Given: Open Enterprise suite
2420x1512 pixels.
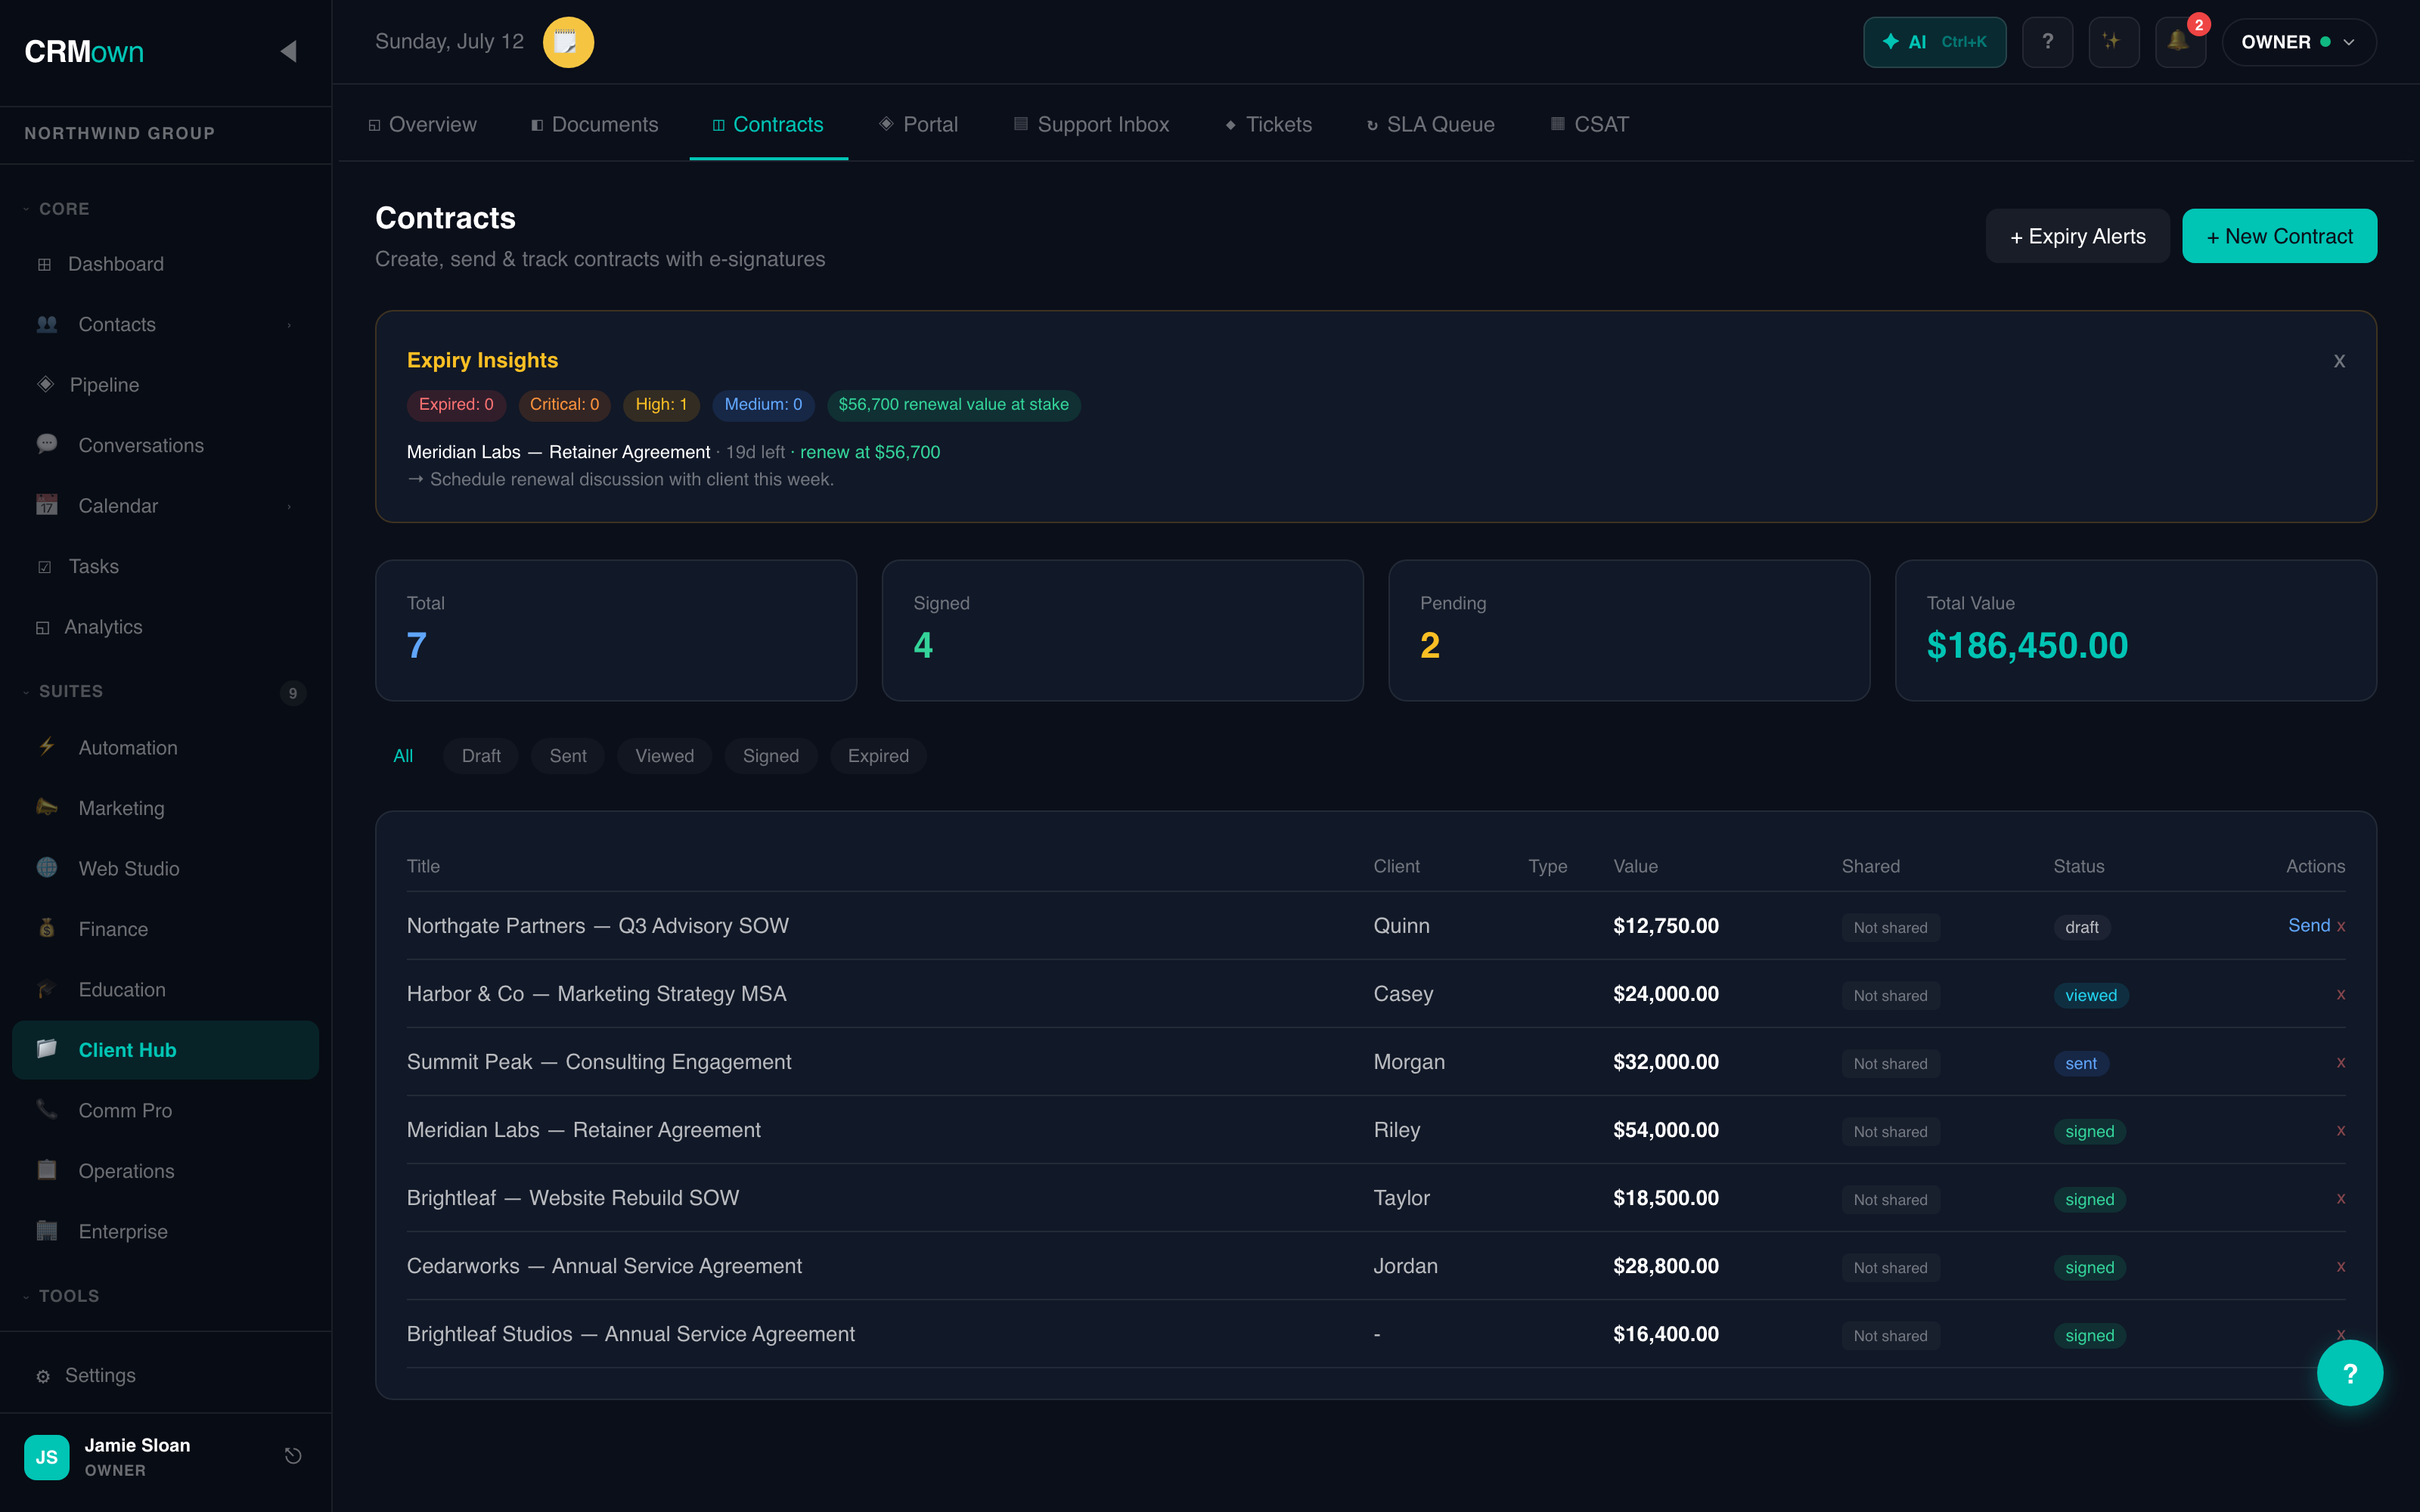Looking at the screenshot, I should pos(165,1231).
